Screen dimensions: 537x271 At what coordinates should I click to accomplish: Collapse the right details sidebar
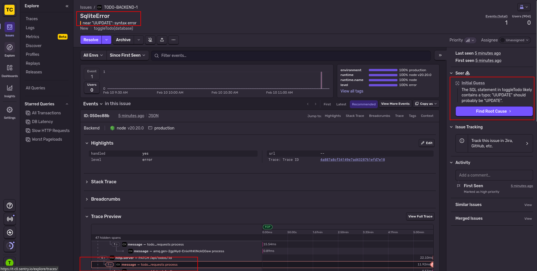coord(440,55)
